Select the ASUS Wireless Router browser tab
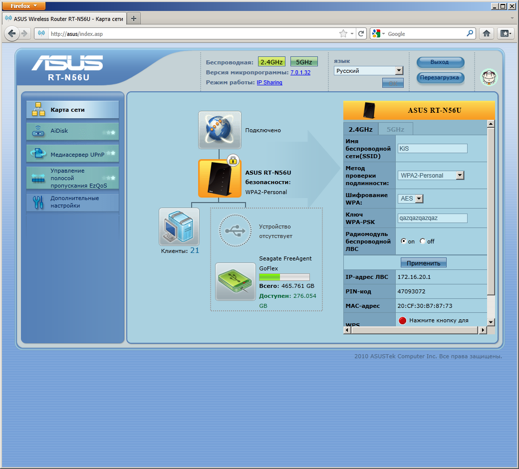 coord(64,19)
